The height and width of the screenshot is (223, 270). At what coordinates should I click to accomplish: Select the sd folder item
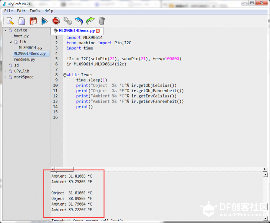(17, 65)
